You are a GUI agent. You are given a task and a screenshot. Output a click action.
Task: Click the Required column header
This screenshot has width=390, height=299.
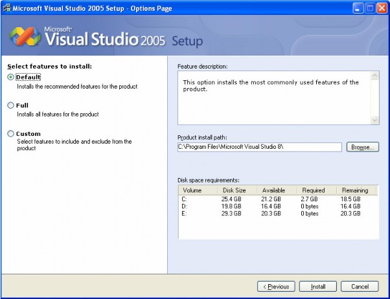315,190
